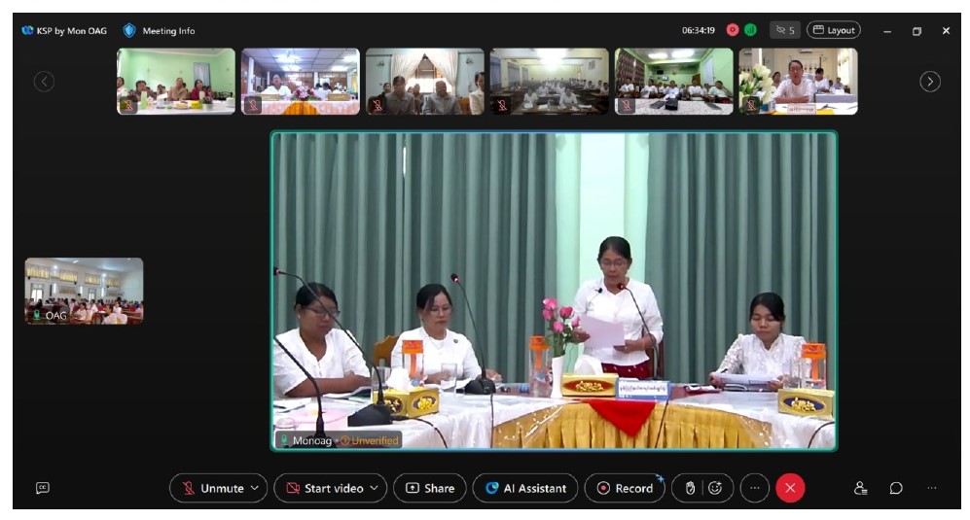Leave meeting with red X button
Image resolution: width=970 pixels, height=520 pixels.
click(790, 488)
